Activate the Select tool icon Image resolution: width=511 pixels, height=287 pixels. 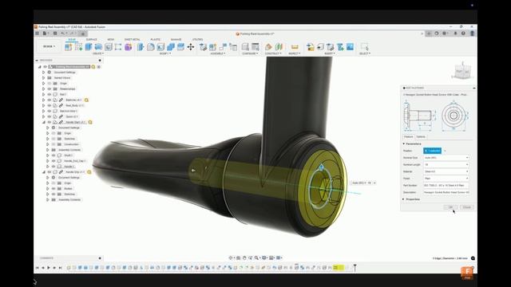364,47
